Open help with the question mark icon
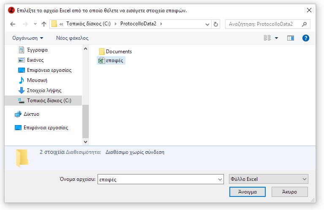 tap(305, 38)
